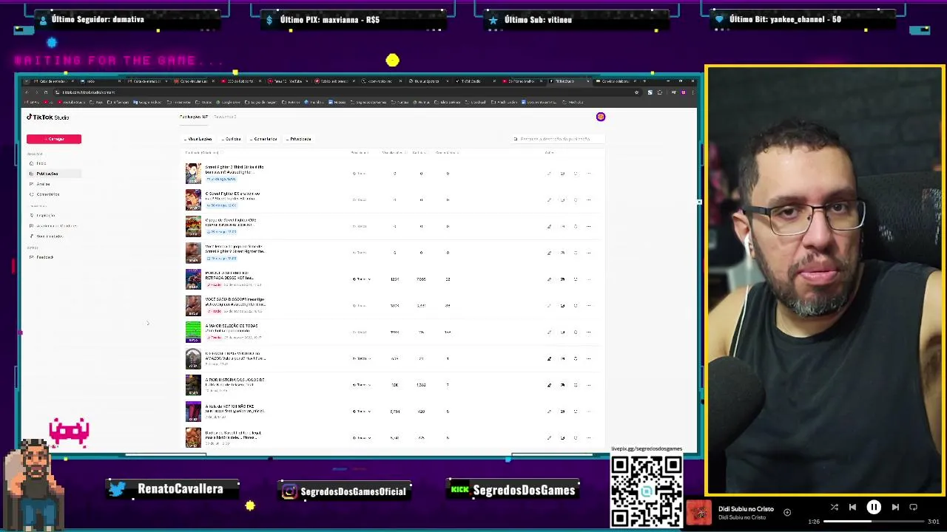The image size is (947, 532).
Task: Open the 'VOCÊ SABIA DISSO' post title
Action: click(x=235, y=302)
